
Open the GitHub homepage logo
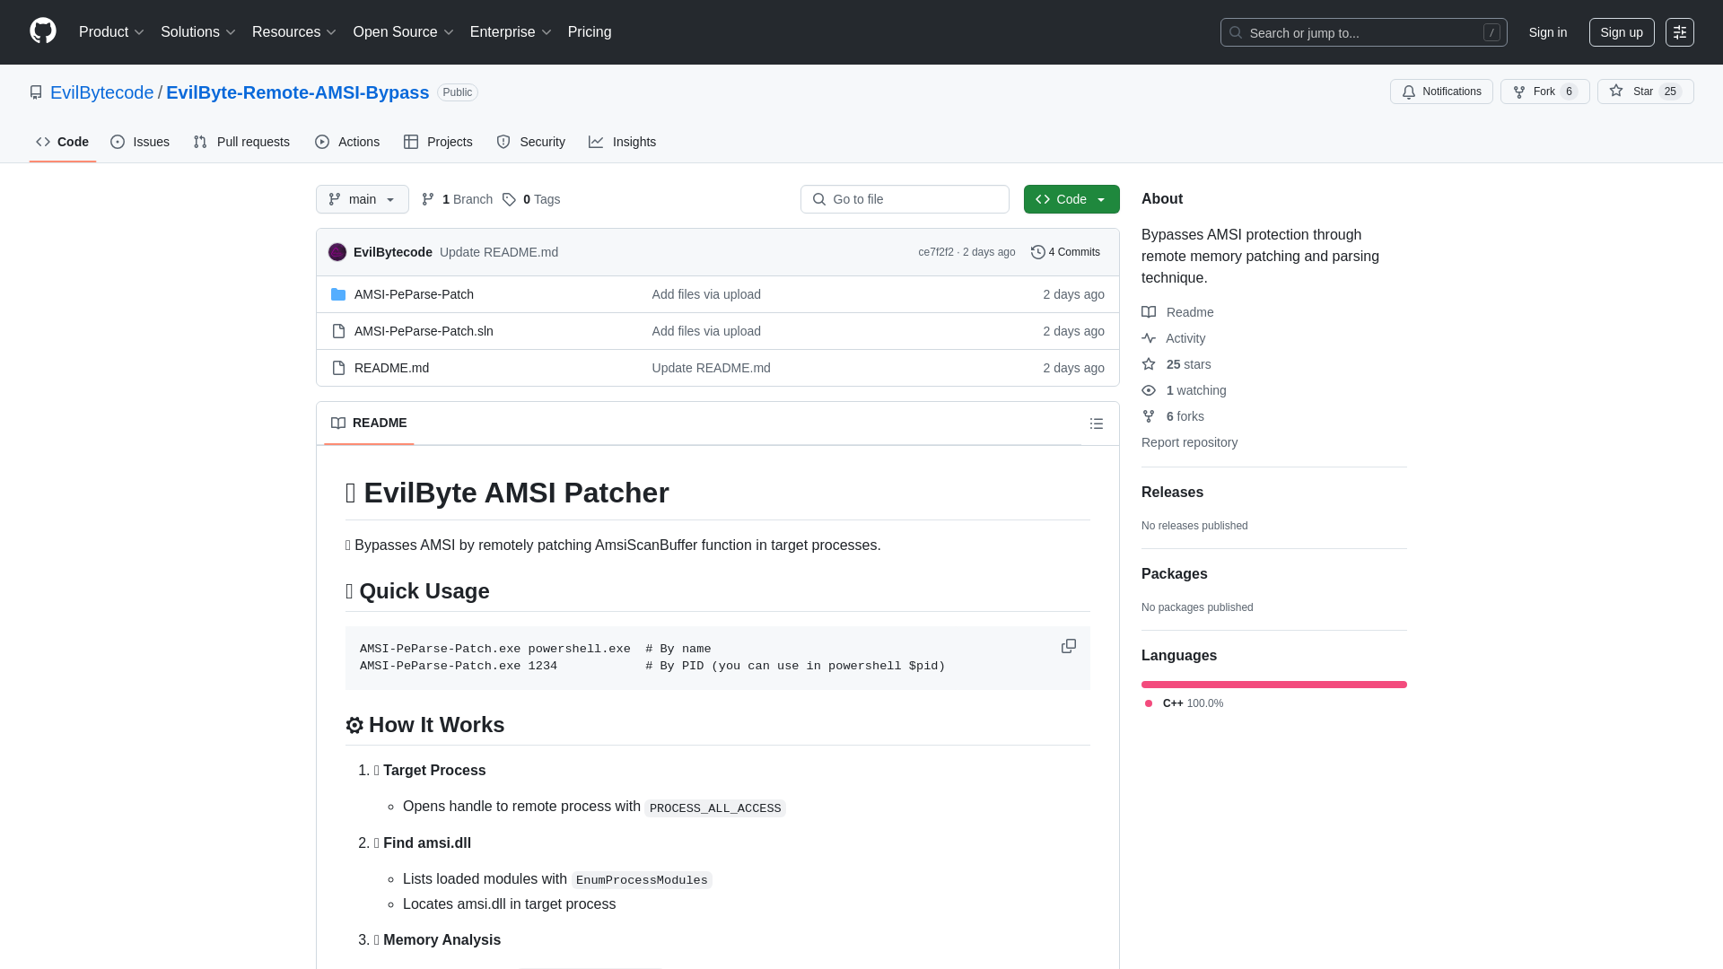[43, 31]
